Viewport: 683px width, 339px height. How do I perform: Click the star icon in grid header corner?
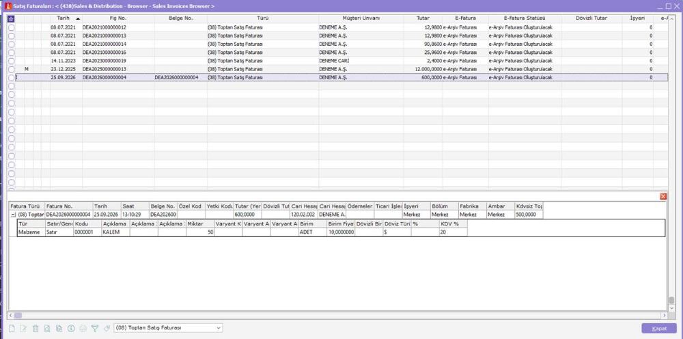[x=12, y=18]
